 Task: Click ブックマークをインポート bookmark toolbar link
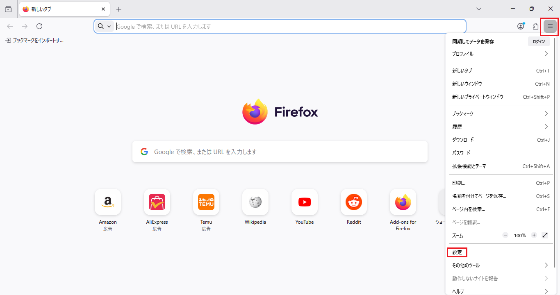34,40
